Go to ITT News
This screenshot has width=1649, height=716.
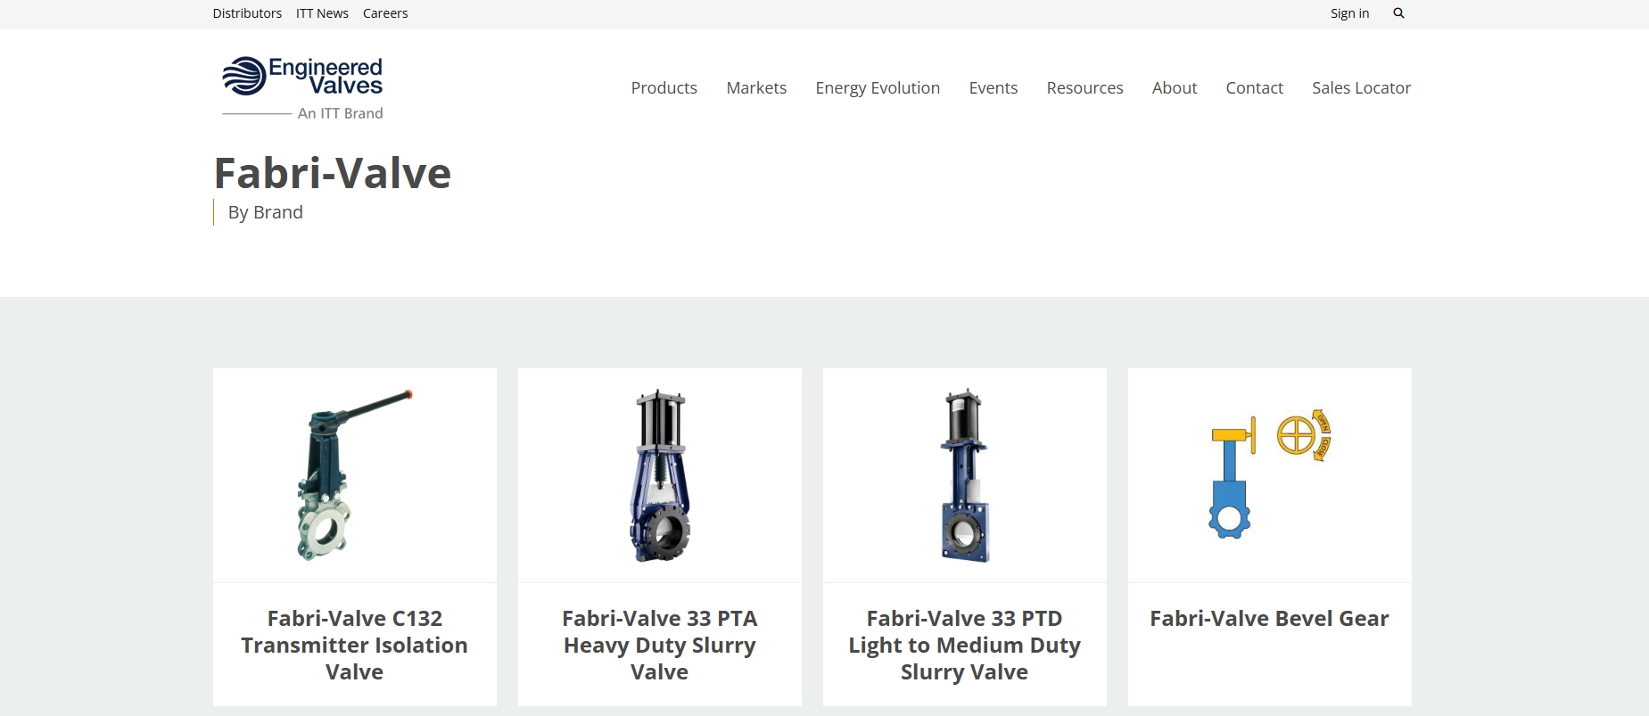coord(322,13)
